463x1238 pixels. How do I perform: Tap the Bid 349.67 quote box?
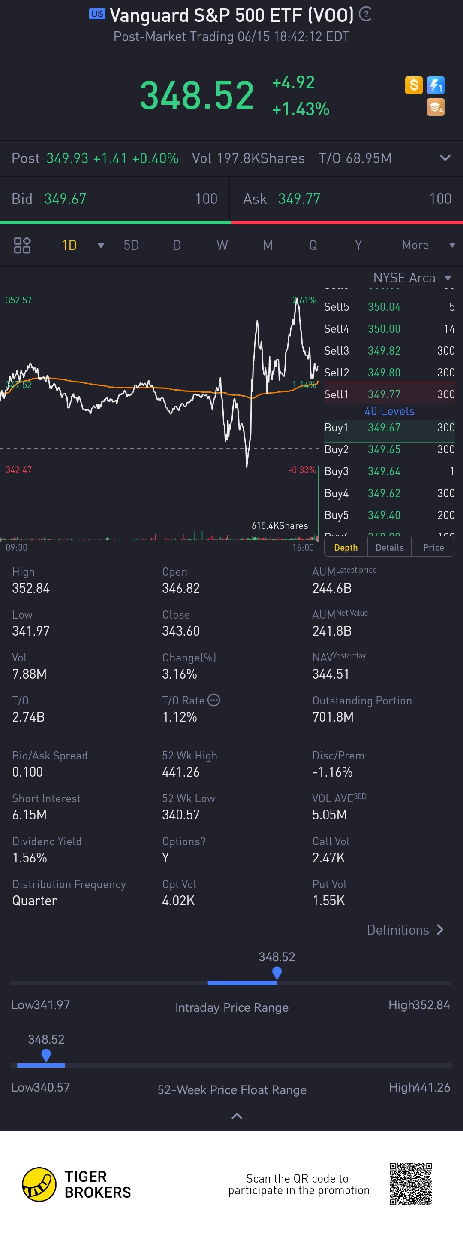click(x=114, y=199)
